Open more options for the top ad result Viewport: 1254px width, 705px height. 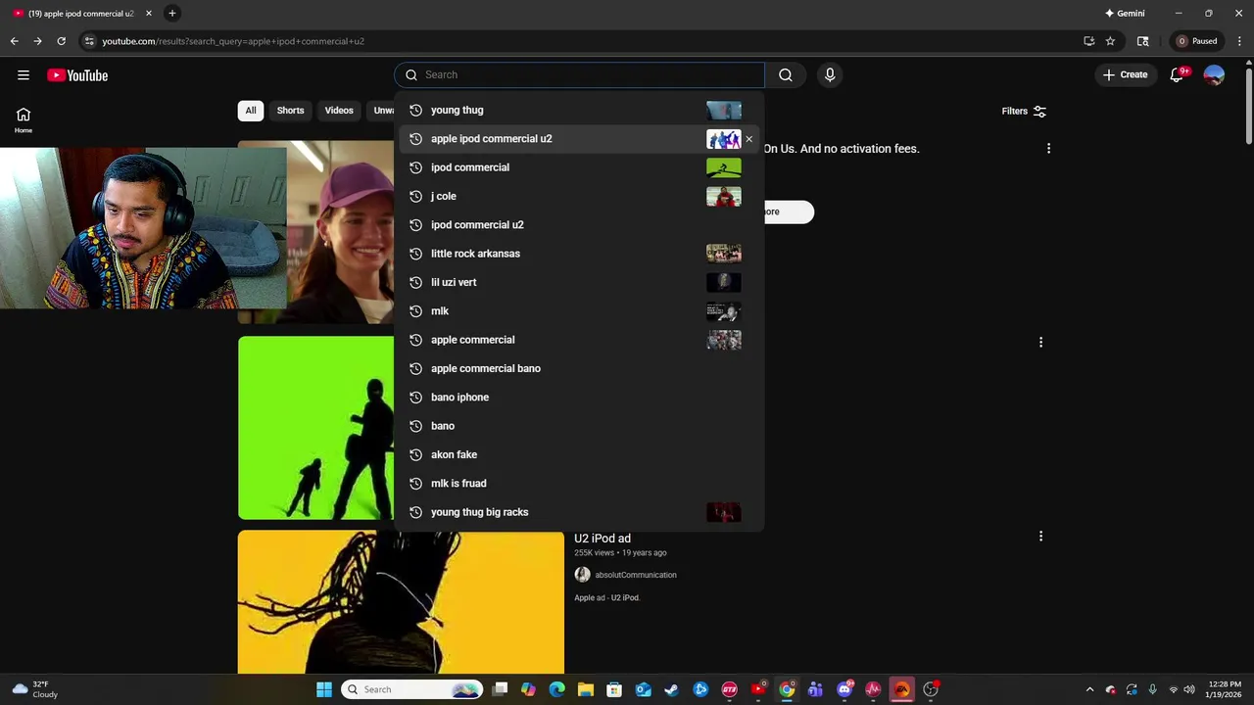pyautogui.click(x=1048, y=149)
